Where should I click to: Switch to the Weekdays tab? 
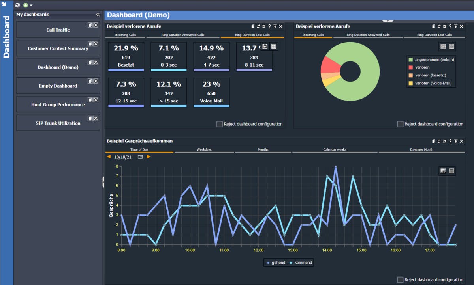tap(204, 149)
